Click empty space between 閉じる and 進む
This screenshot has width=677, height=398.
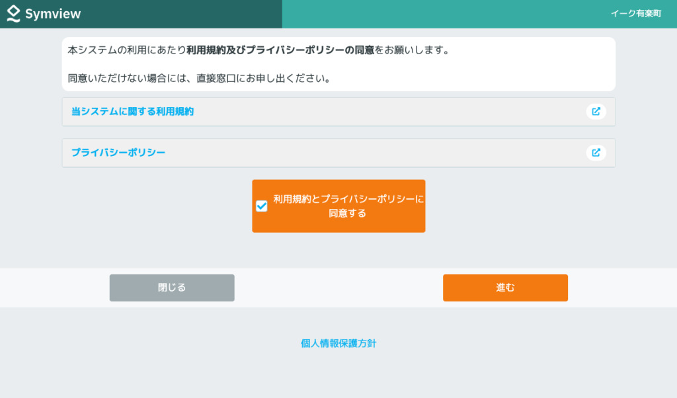click(338, 288)
